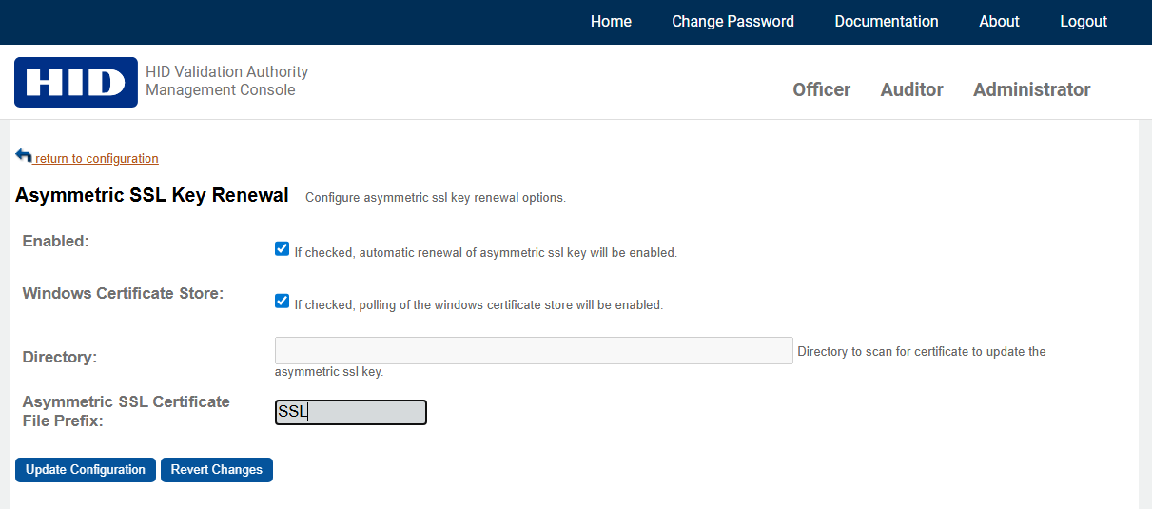Open the Change Password page
Screen dimensions: 1152x509
click(732, 22)
